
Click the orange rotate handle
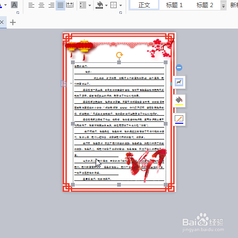pos(119,55)
